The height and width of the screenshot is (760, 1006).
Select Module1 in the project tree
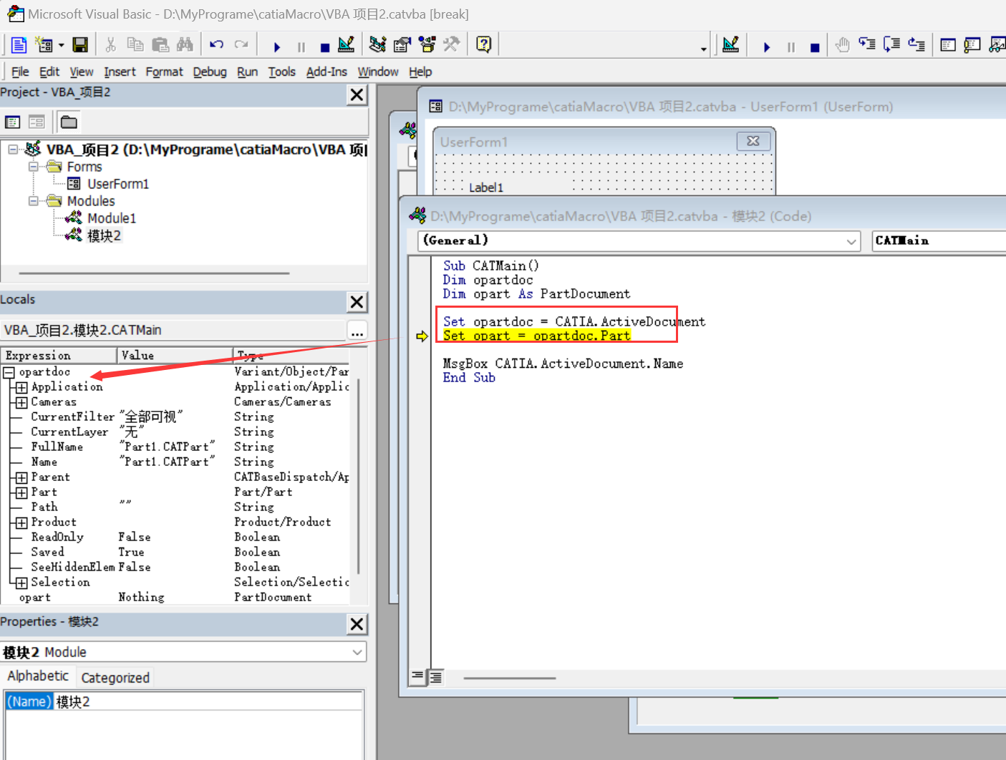point(111,218)
